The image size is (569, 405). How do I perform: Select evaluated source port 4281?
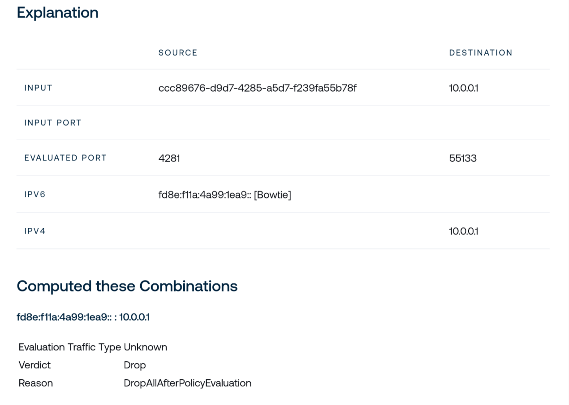coord(169,158)
